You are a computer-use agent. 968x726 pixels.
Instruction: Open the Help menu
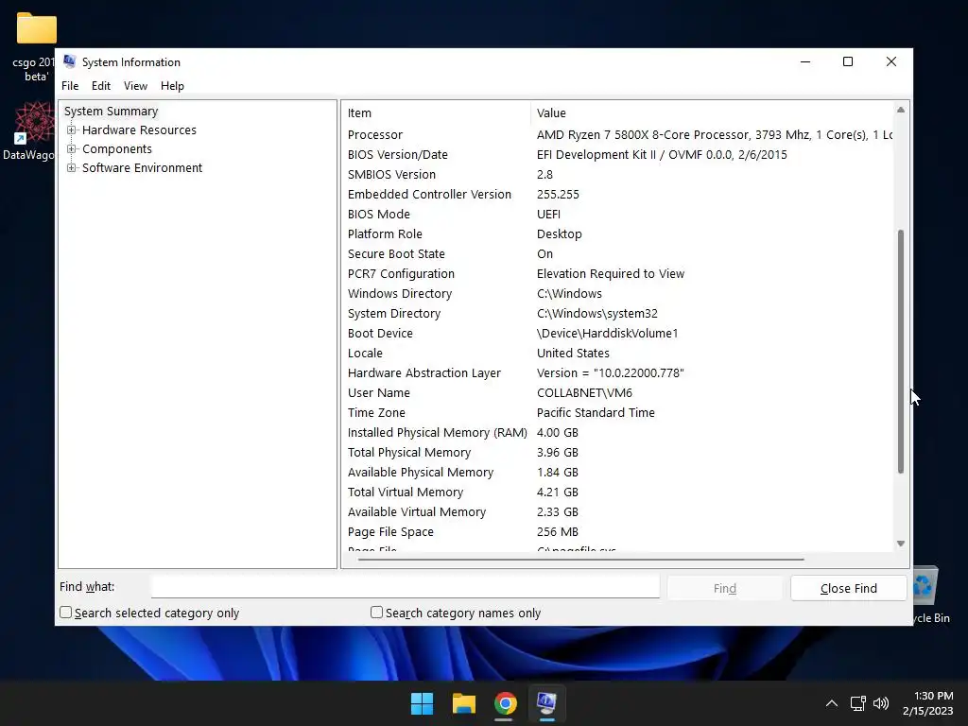click(172, 86)
